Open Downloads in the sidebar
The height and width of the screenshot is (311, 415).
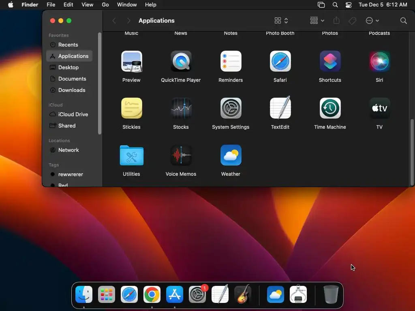(69, 90)
